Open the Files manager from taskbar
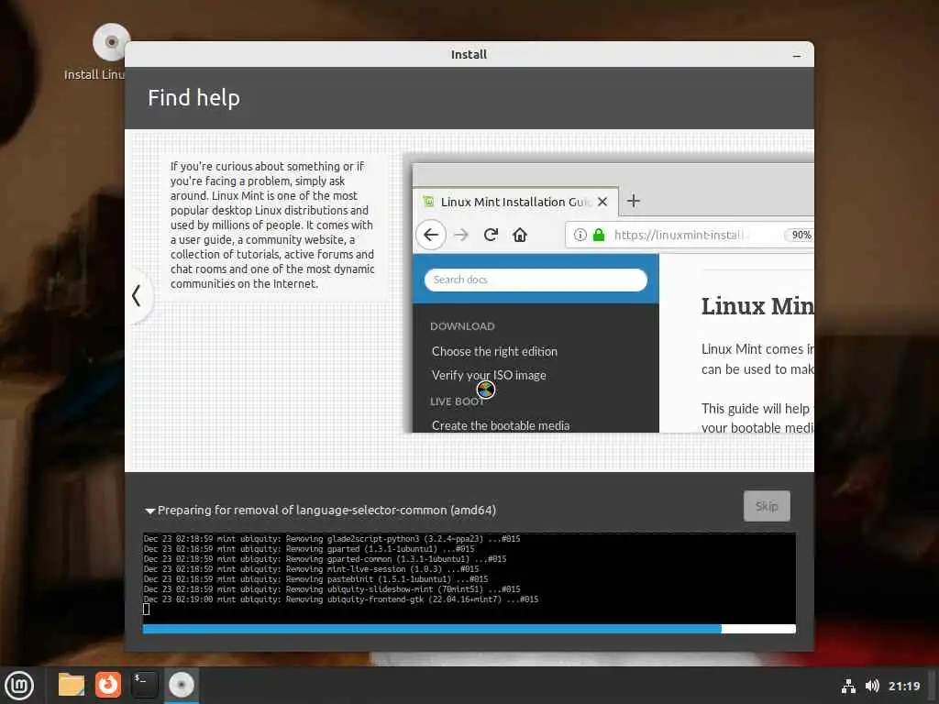 pyautogui.click(x=72, y=685)
